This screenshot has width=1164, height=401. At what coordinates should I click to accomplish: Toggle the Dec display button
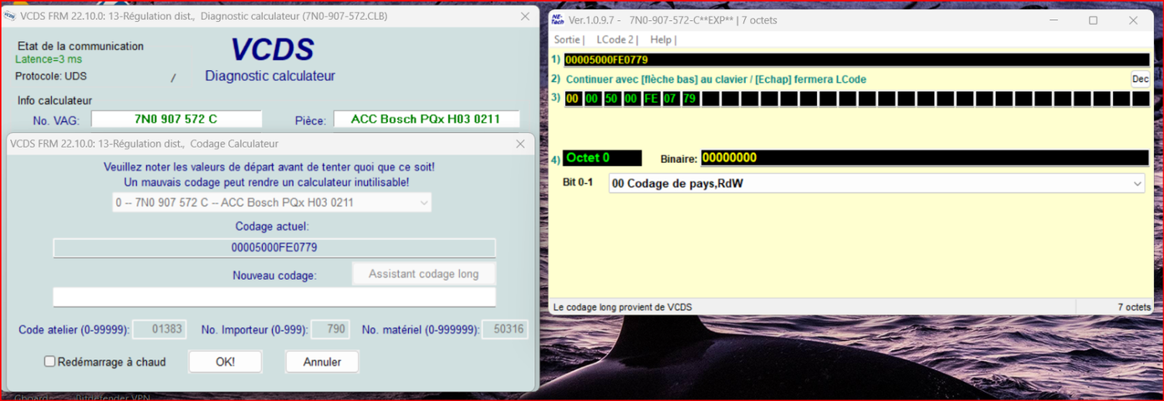(1140, 79)
